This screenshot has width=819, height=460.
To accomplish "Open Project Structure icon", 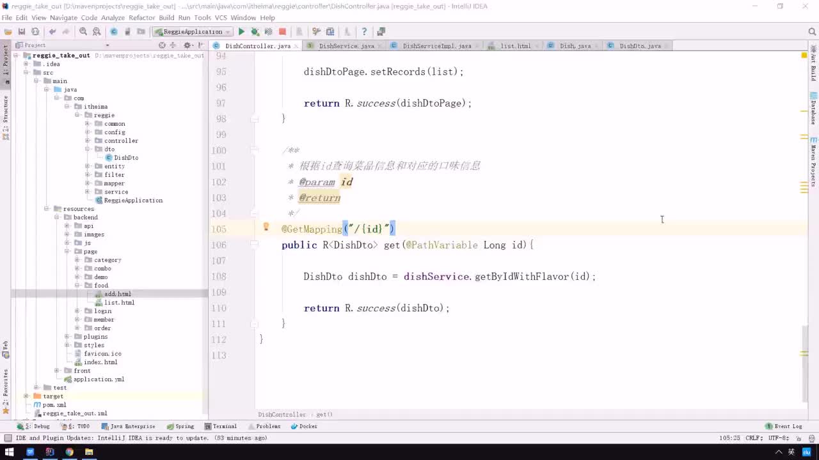I will [x=330, y=31].
